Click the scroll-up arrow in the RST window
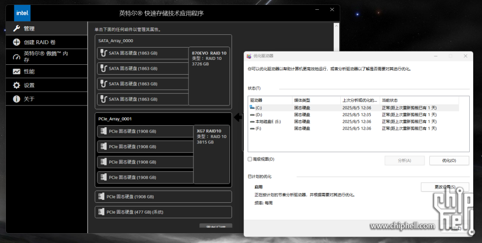The width and height of the screenshot is (482, 243). [x=336, y=26]
